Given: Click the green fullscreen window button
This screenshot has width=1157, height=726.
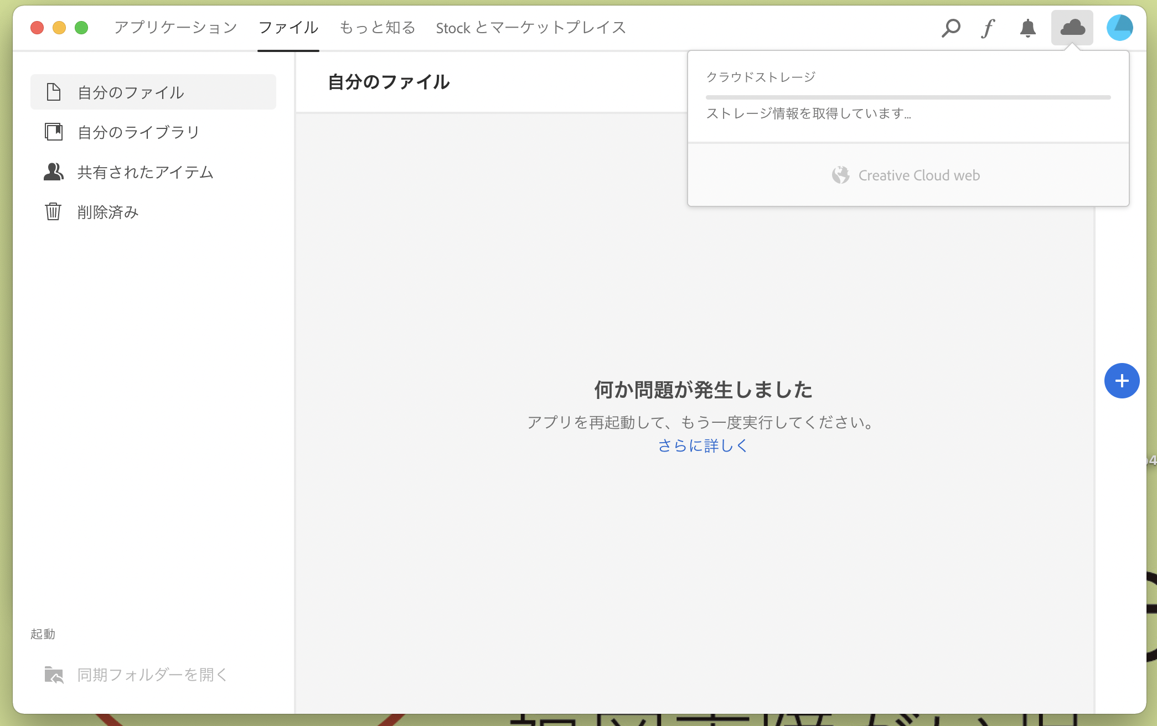Looking at the screenshot, I should click(81, 28).
